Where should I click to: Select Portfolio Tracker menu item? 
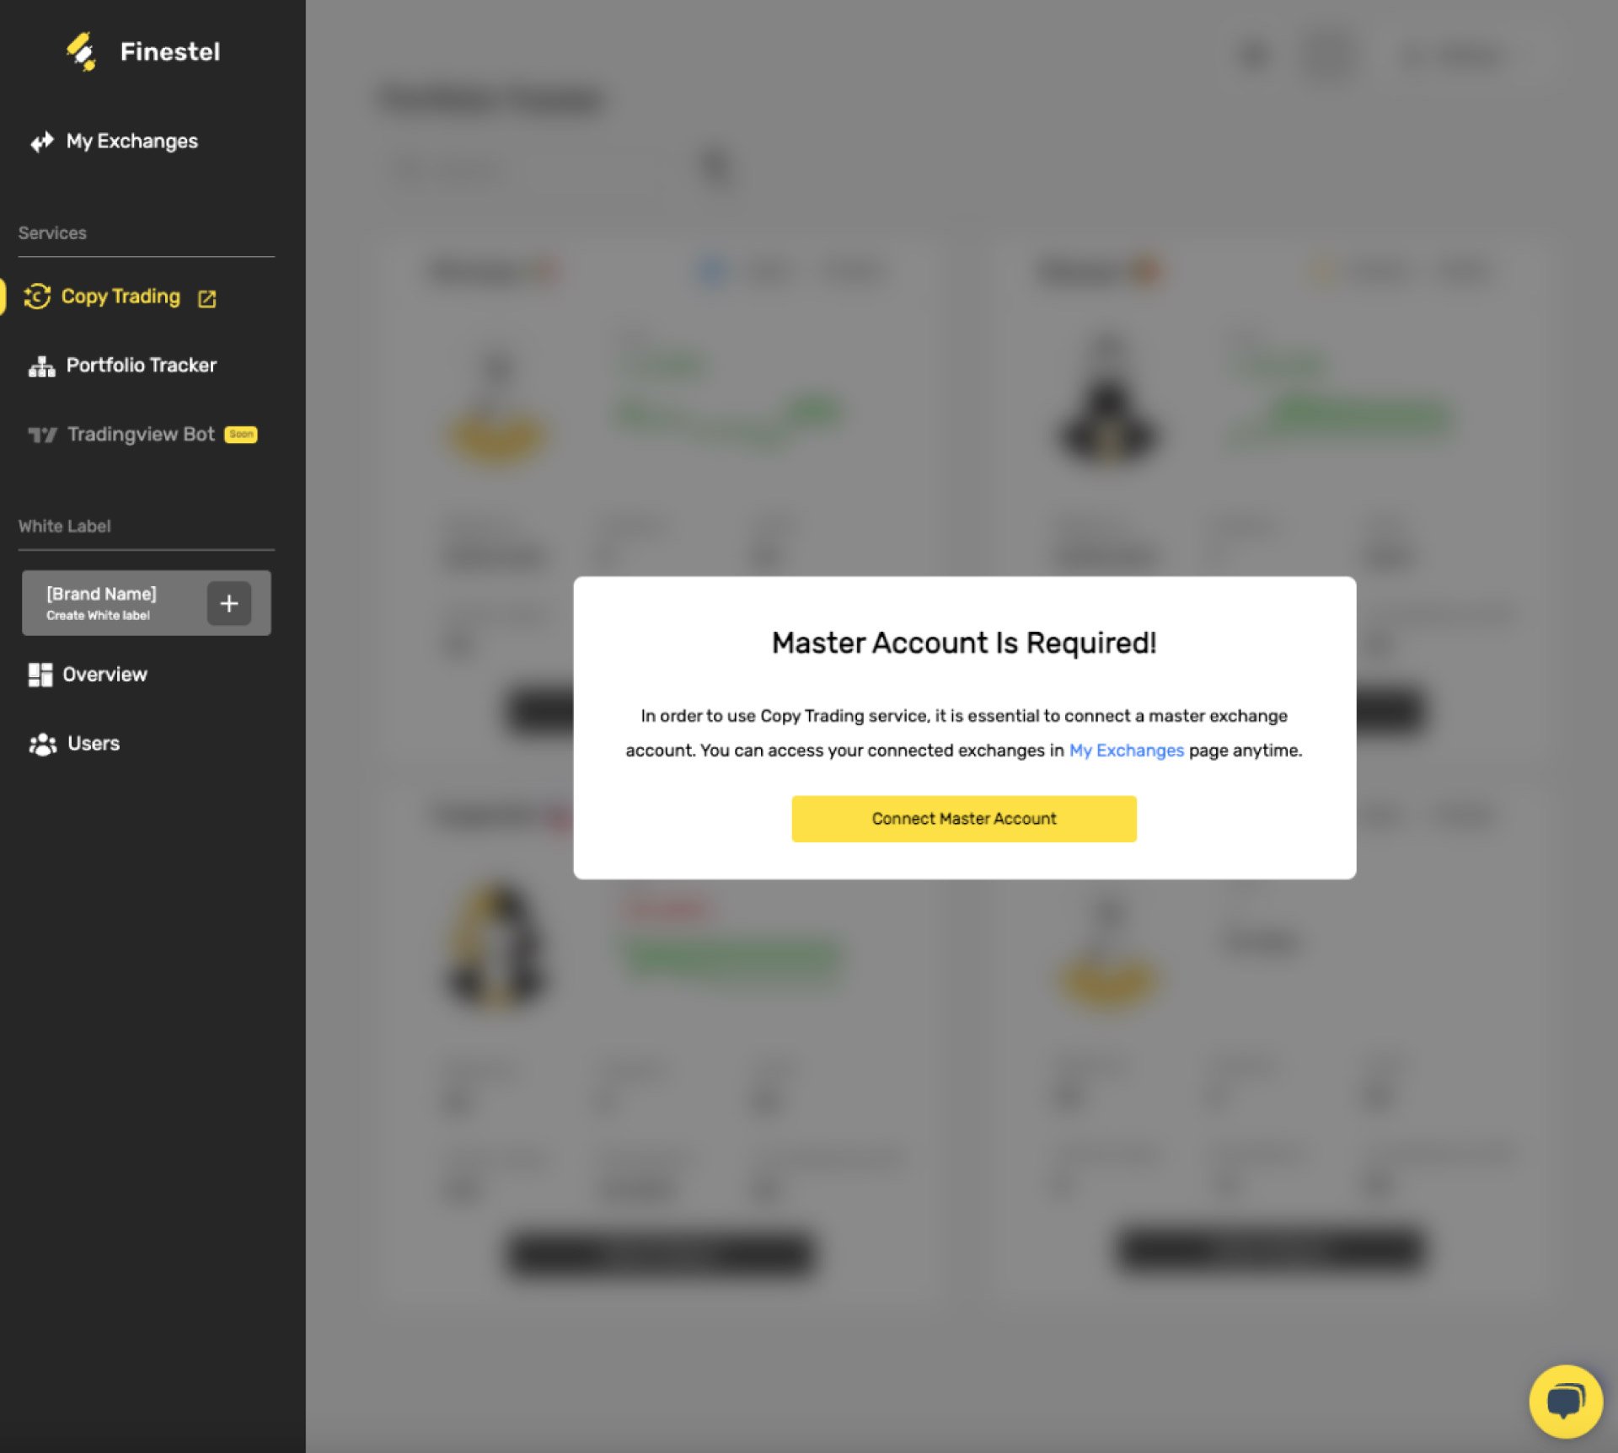142,365
